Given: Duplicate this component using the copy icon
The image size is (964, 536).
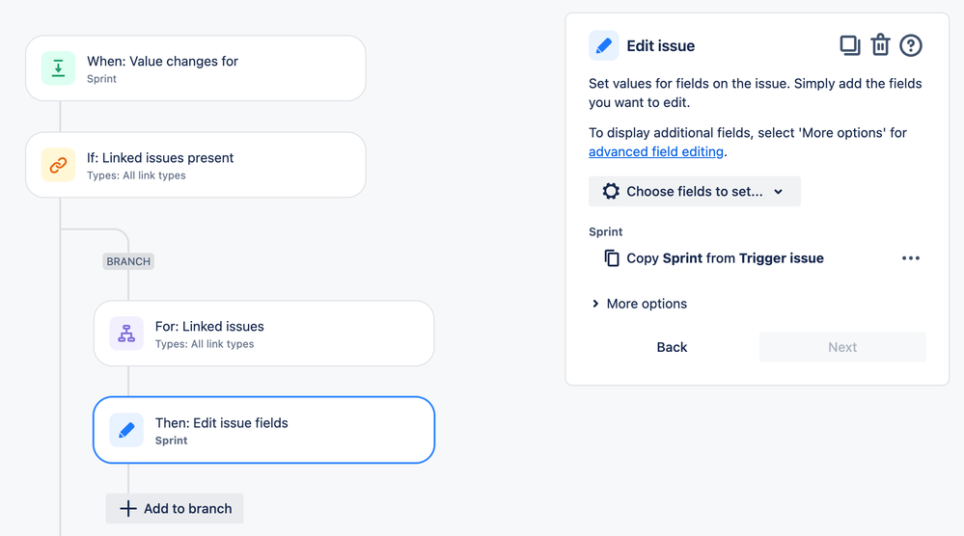Looking at the screenshot, I should [x=849, y=45].
